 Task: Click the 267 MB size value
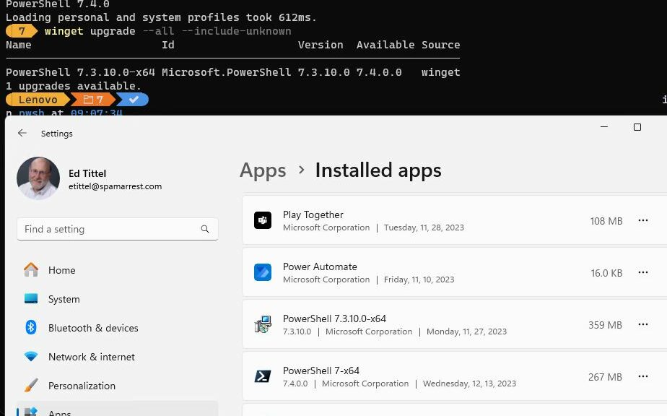click(x=605, y=377)
